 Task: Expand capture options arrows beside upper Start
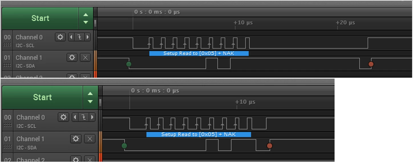coord(86,18)
